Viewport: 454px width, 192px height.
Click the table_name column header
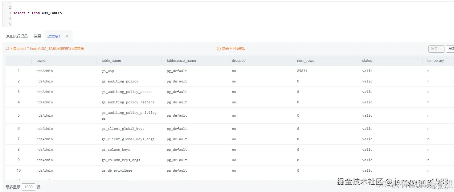coord(111,61)
